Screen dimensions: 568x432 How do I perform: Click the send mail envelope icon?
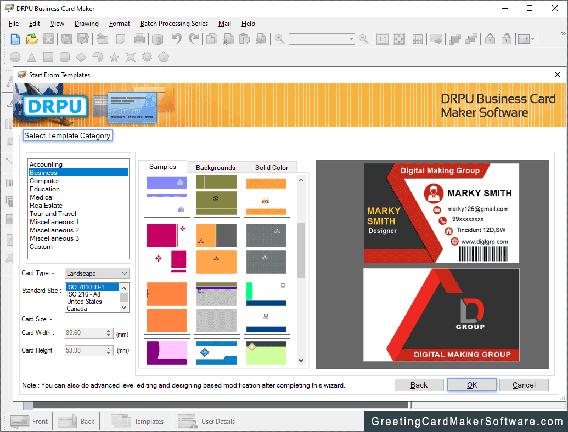436,39
